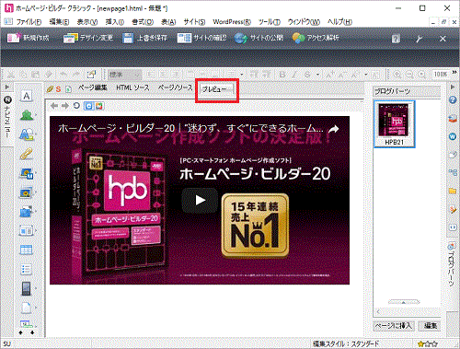460x349 pixels.
Task: Click the layout container icon in sidebar
Action: click(x=26, y=230)
